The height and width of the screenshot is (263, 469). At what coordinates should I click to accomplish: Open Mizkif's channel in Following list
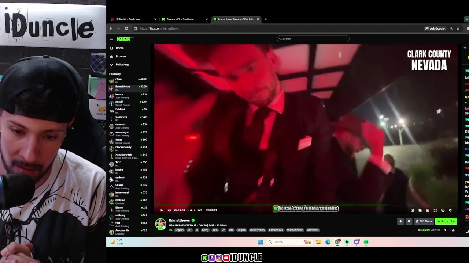pyautogui.click(x=128, y=103)
